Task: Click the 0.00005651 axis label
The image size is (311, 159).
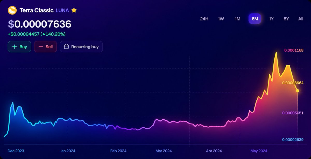Action: click(x=293, y=113)
